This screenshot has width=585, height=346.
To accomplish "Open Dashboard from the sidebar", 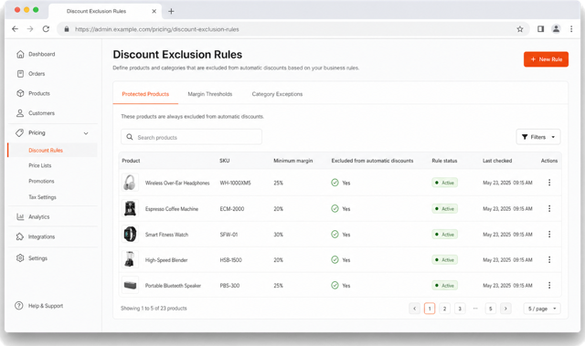I will [x=36, y=54].
